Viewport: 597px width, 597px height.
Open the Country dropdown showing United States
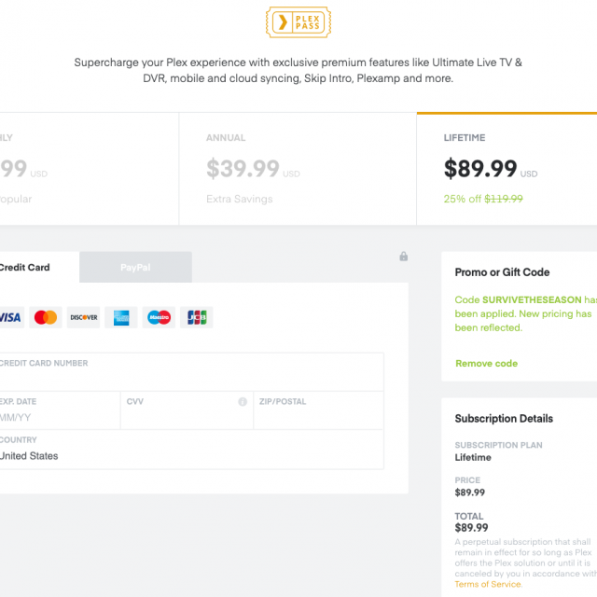click(x=187, y=455)
